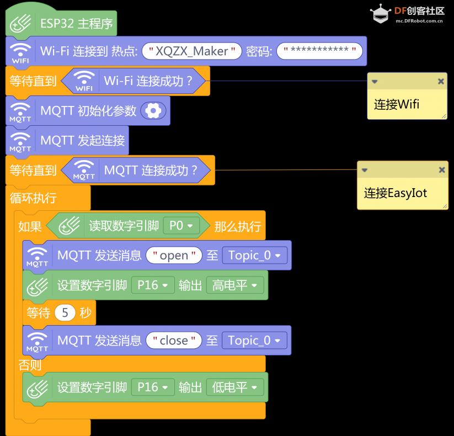Select the "MQTT 连接成功？" condition text
Image resolution: width=454 pixels, height=436 pixels.
151,171
